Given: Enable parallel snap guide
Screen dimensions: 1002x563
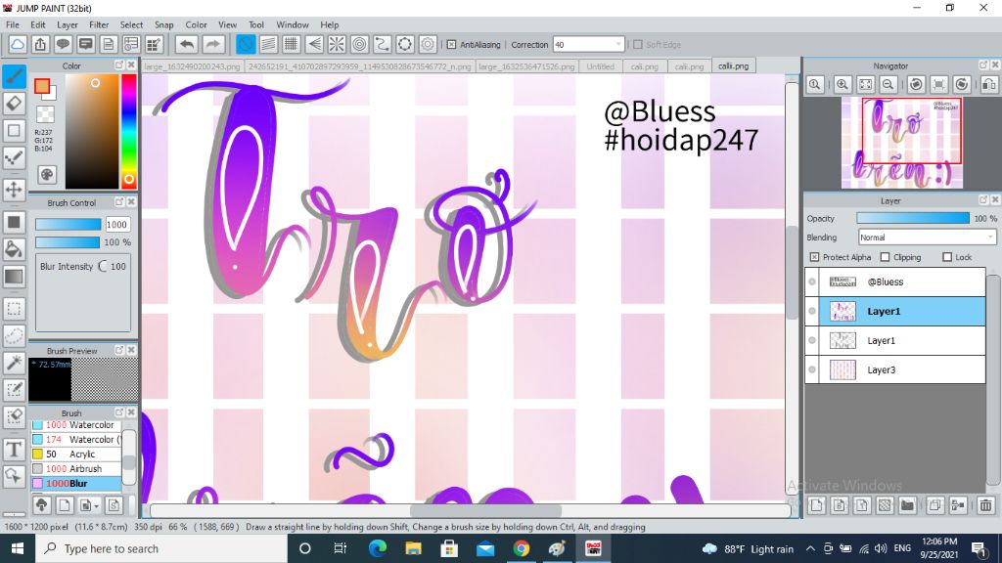Looking at the screenshot, I should [268, 44].
